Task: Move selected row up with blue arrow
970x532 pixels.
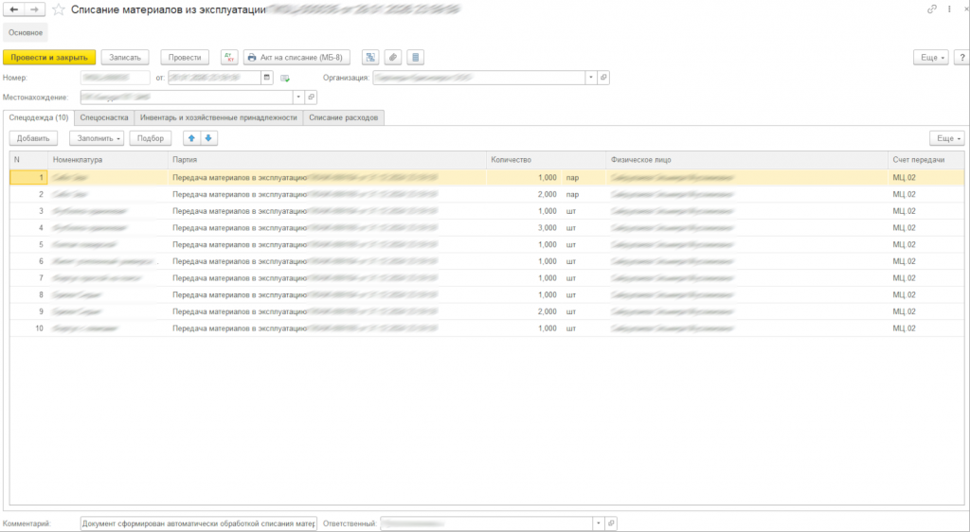Action: click(x=191, y=138)
